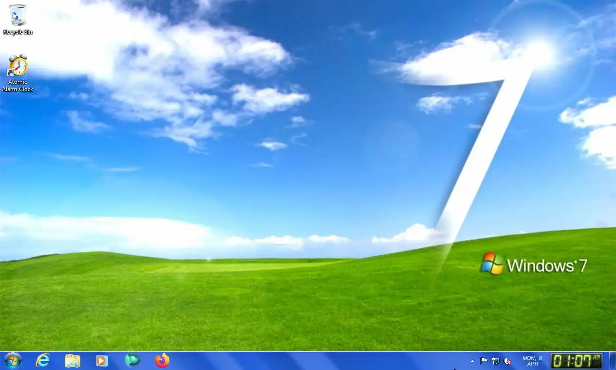This screenshot has width=616, height=370.
Task: Launch Internet Explorer from the taskbar
Action: (43, 360)
